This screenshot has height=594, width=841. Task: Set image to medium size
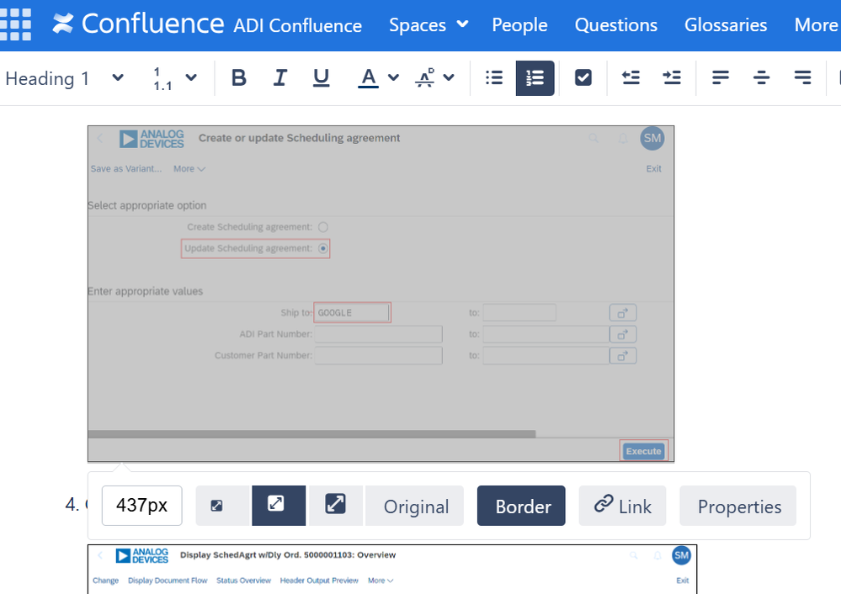pos(279,506)
